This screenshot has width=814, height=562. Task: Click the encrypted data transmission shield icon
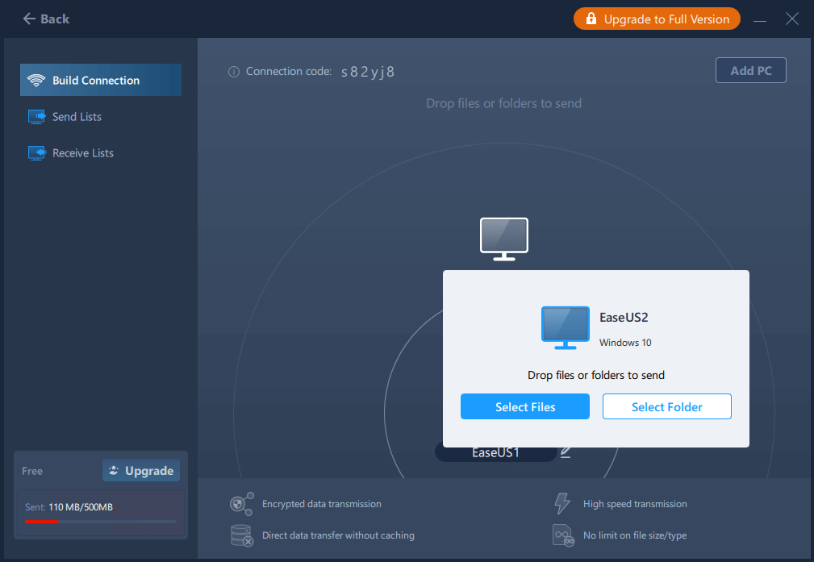(241, 504)
